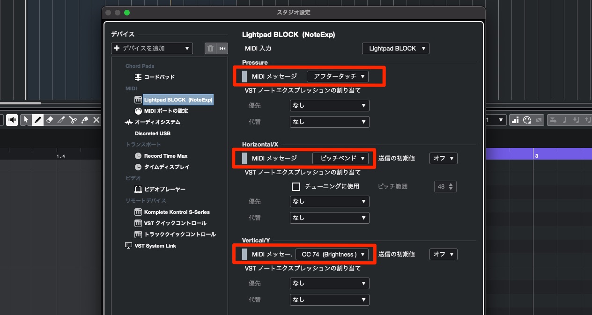This screenshot has width=592, height=315.
Task: Select オーディオシステム in device list
Action: click(157, 122)
